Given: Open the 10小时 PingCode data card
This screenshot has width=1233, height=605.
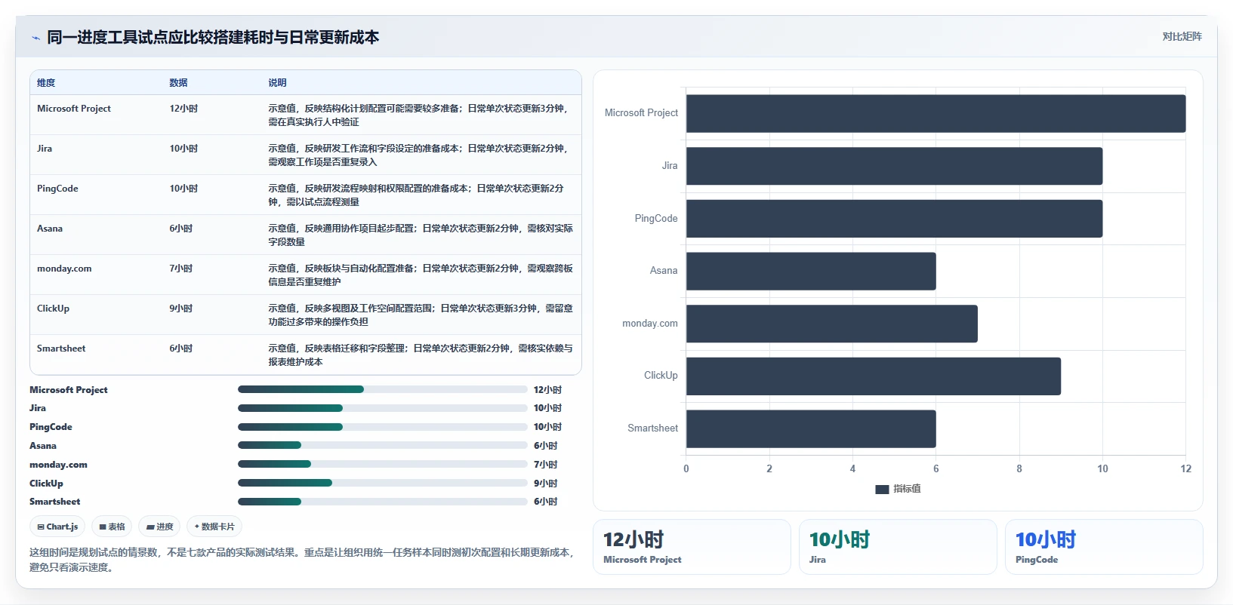Looking at the screenshot, I should pos(1104,547).
